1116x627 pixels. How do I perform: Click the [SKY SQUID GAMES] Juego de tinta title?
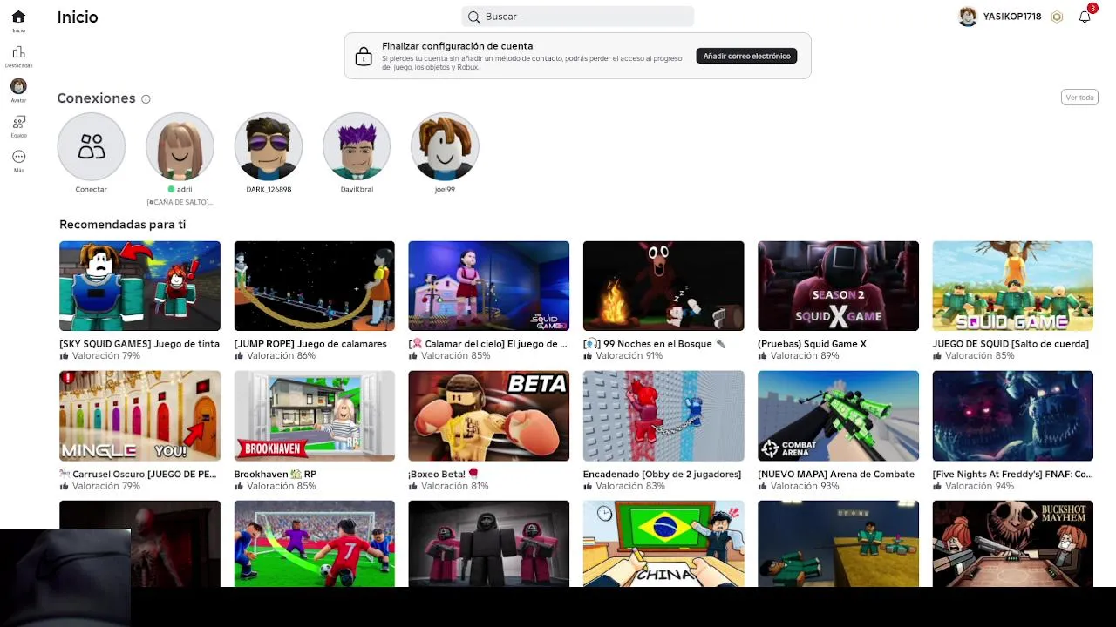click(x=139, y=344)
